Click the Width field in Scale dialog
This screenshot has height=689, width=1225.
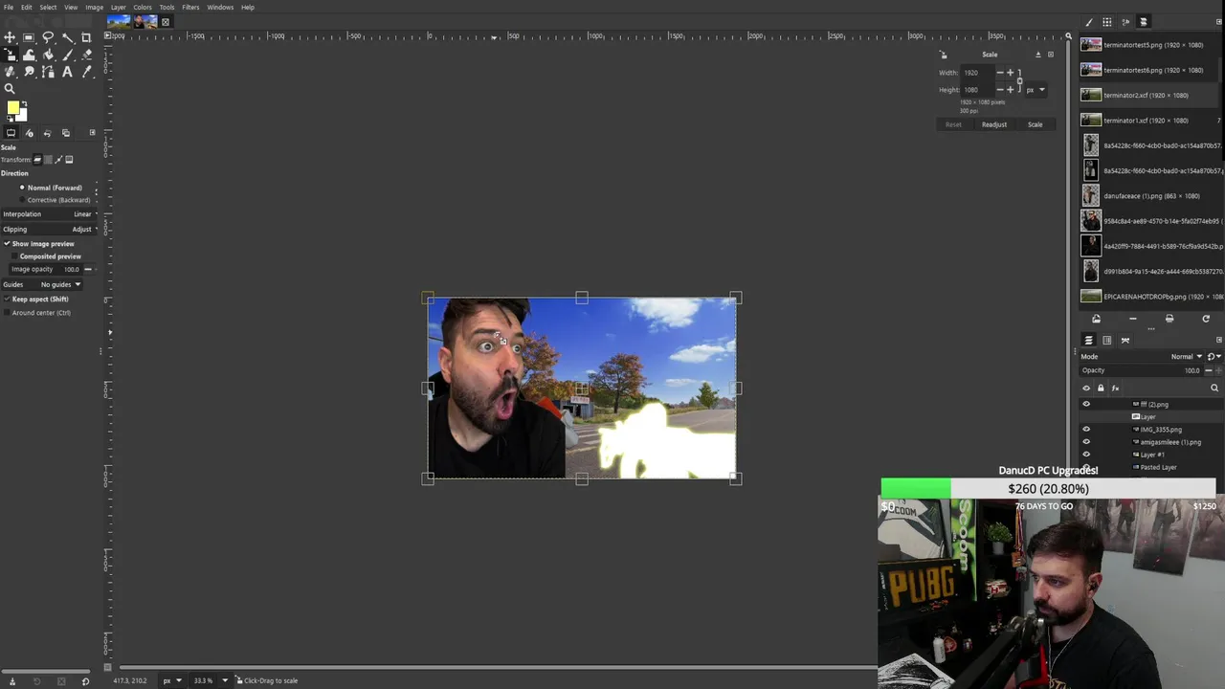(x=978, y=73)
